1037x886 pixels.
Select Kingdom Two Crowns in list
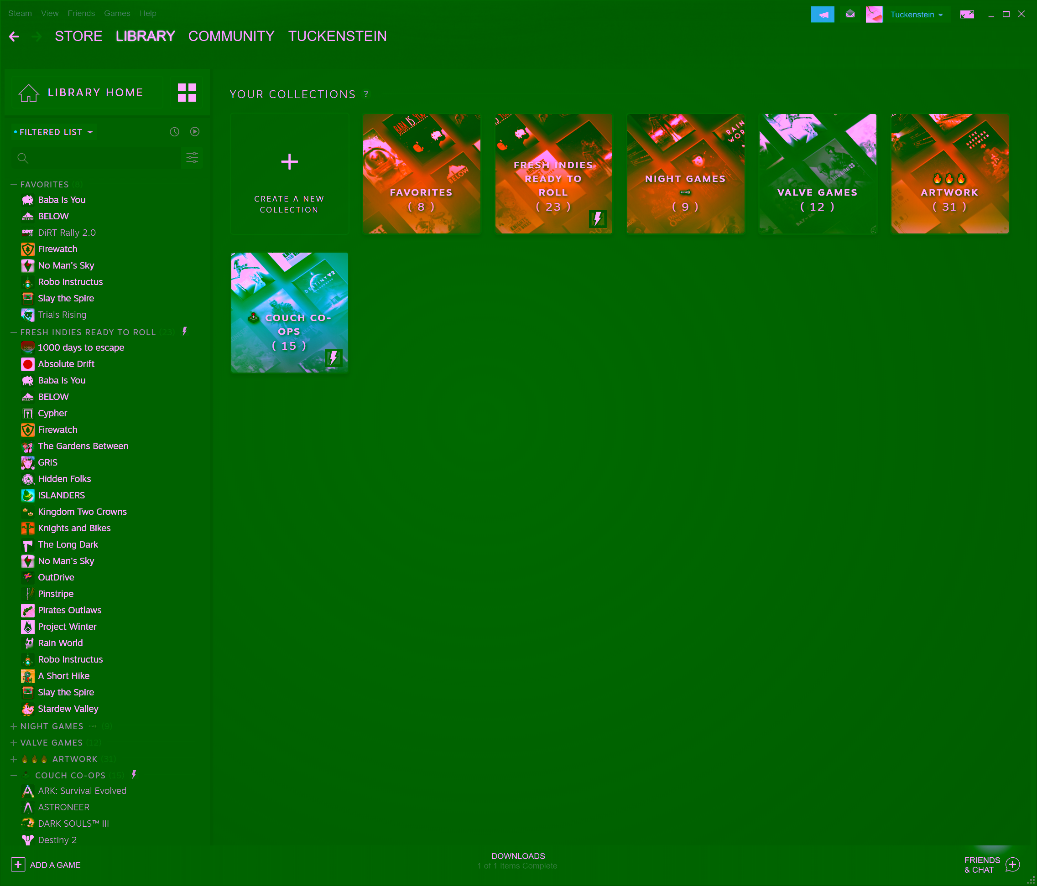82,512
